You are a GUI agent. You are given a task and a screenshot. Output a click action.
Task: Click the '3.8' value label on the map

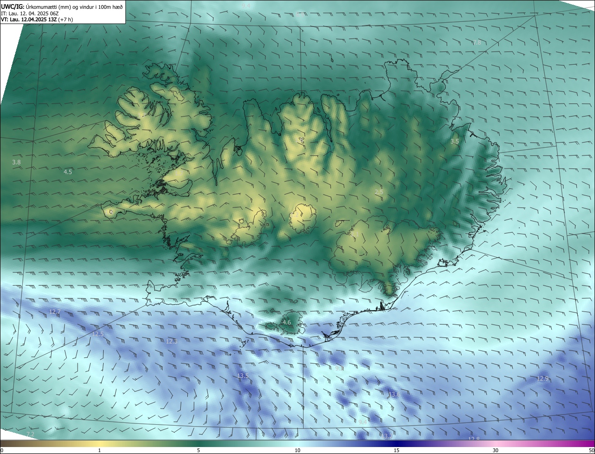pyautogui.click(x=16, y=162)
